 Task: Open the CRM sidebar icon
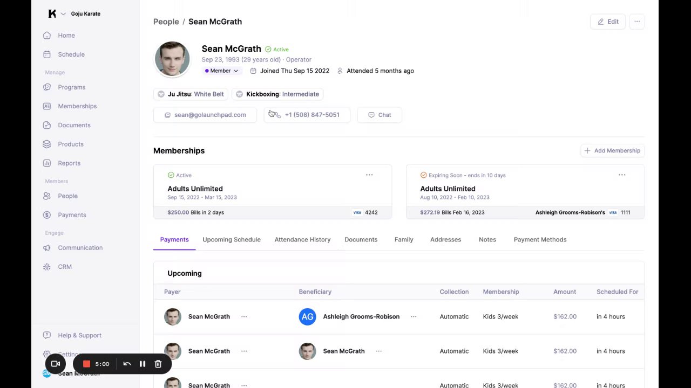click(x=47, y=267)
